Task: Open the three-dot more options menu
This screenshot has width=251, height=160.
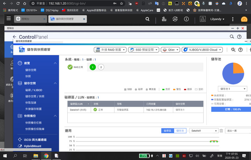Action: pyautogui.click(x=233, y=19)
